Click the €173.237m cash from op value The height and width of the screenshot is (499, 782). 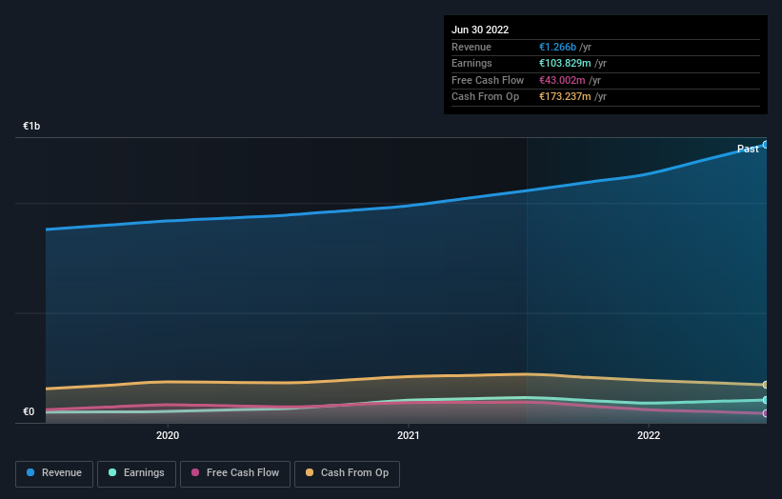pos(565,97)
